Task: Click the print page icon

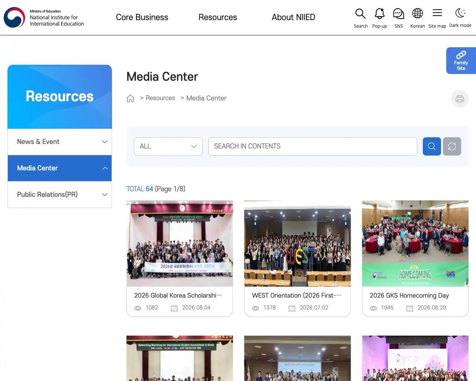Action: [460, 99]
